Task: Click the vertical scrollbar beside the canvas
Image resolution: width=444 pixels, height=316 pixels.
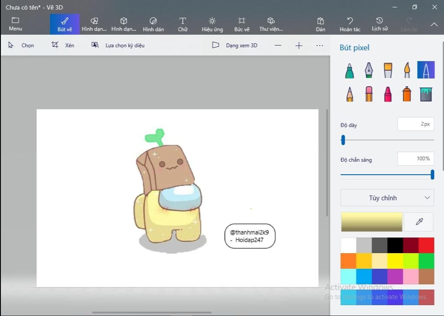Action: pos(327,163)
